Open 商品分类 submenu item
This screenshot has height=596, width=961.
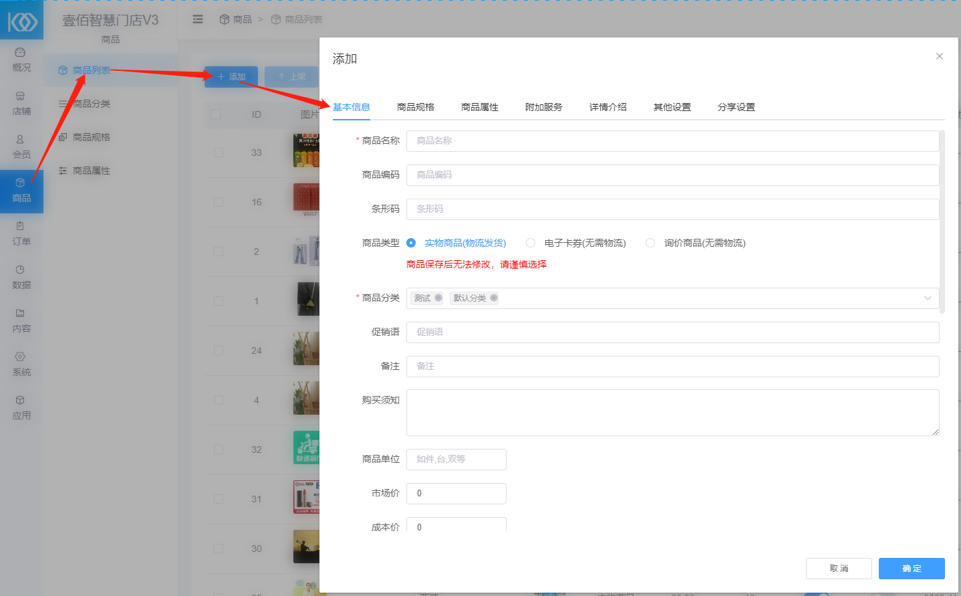[110, 104]
